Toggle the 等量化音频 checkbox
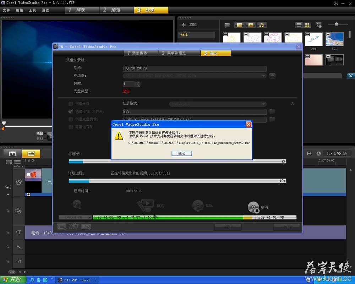The image size is (355, 284). 70,127
